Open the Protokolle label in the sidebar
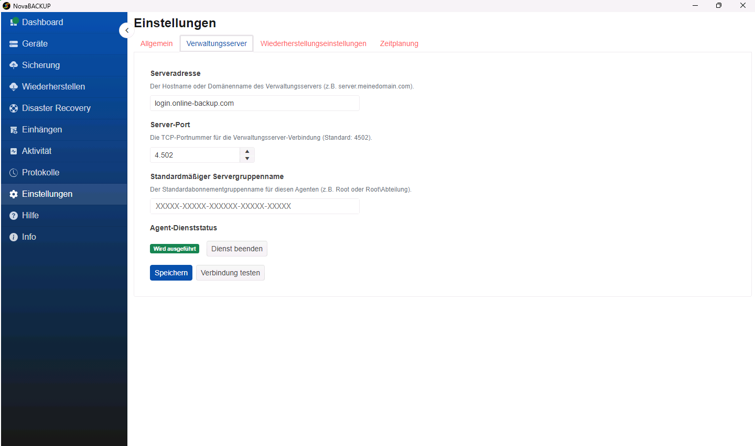Viewport: 755px width, 446px height. click(x=40, y=172)
